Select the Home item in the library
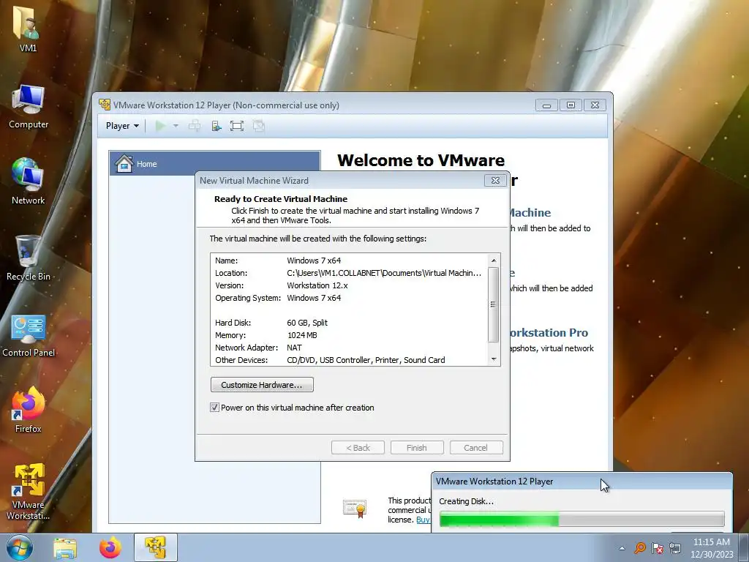Viewport: 749px width, 562px height. coord(214,163)
